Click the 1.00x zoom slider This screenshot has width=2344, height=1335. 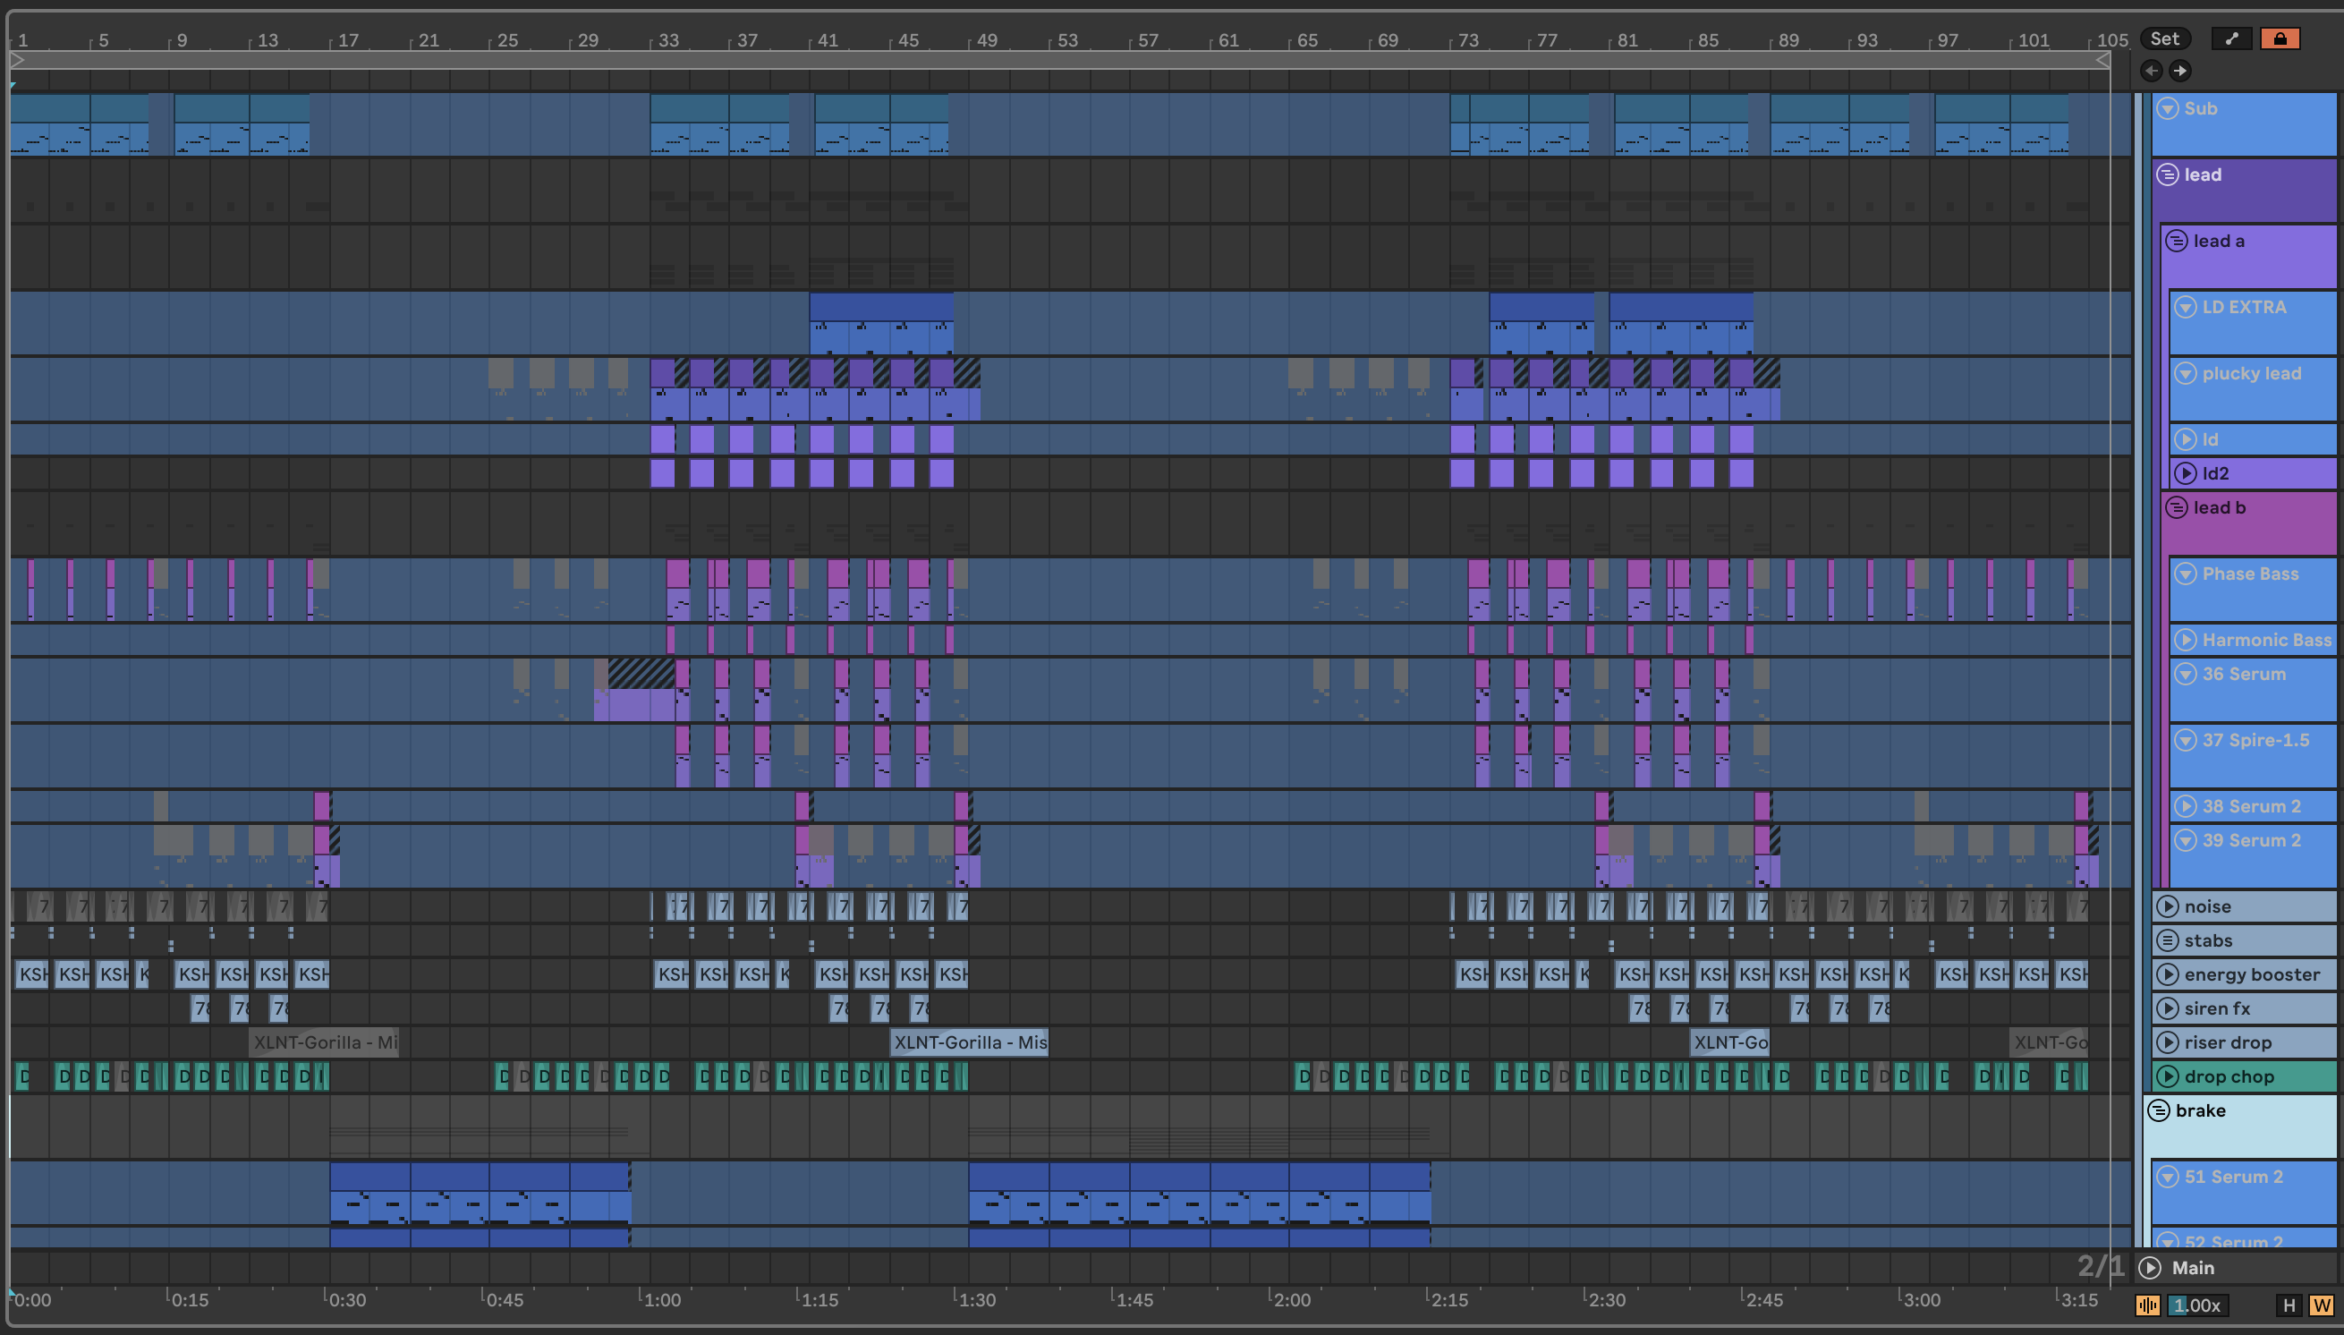[2197, 1305]
